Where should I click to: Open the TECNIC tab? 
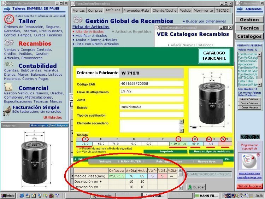[x=222, y=11]
